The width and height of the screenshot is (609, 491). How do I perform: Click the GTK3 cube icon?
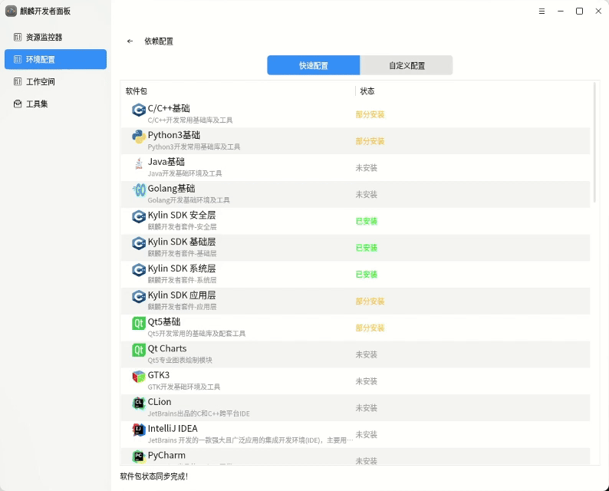click(139, 377)
